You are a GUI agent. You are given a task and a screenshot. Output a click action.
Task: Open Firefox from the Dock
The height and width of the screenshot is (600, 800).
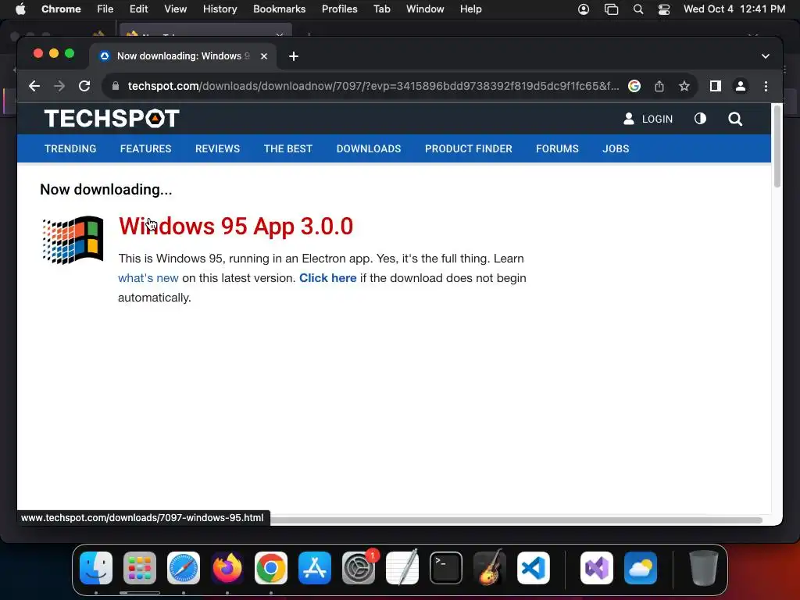click(x=227, y=568)
